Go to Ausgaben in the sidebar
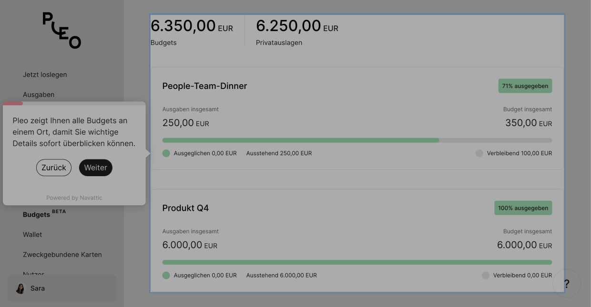 [x=39, y=95]
